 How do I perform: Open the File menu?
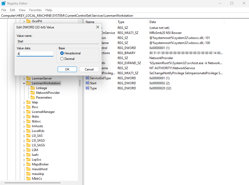[4, 10]
